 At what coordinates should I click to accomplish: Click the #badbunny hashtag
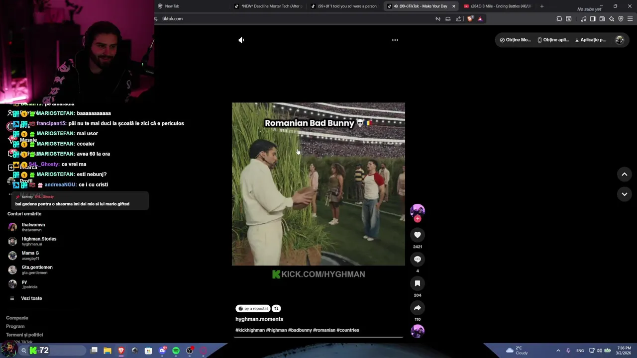click(x=300, y=330)
